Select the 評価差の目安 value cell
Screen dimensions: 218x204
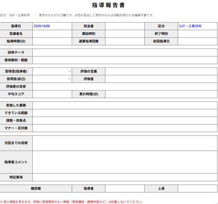125,86
